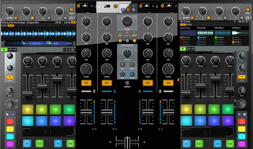Click the magnifier BROWSE icon below Loop Recorder

[127, 83]
